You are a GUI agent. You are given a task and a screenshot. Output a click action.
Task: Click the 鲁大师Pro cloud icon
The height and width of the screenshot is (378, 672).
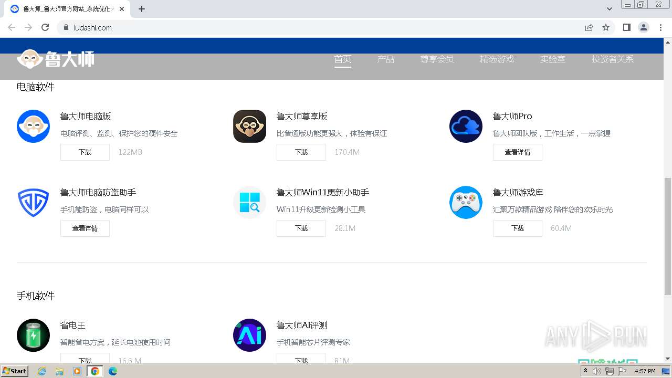(x=466, y=126)
